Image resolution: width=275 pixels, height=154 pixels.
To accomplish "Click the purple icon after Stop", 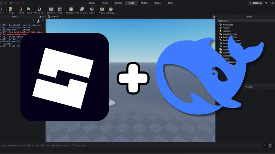I will coord(22,3).
